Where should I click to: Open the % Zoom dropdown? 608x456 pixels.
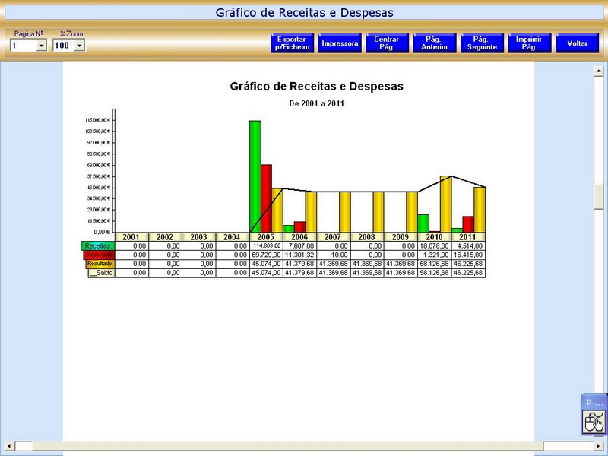(80, 46)
